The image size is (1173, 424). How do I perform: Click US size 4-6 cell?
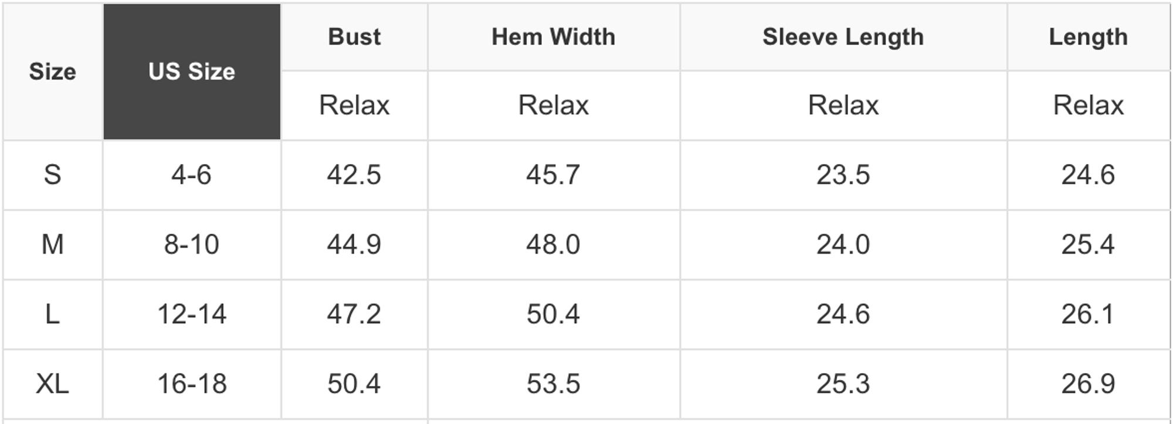(x=192, y=175)
